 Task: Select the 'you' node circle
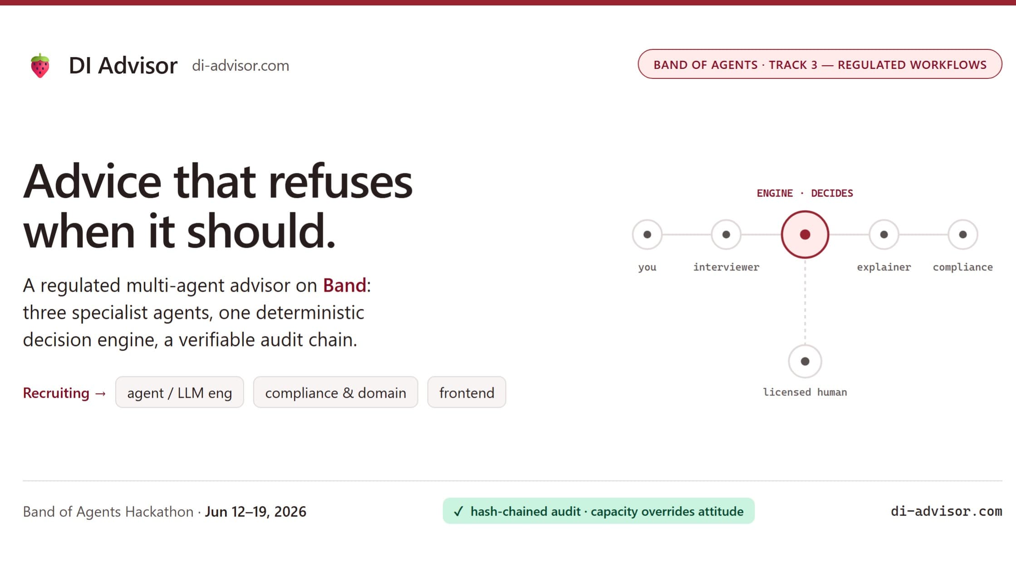point(647,234)
